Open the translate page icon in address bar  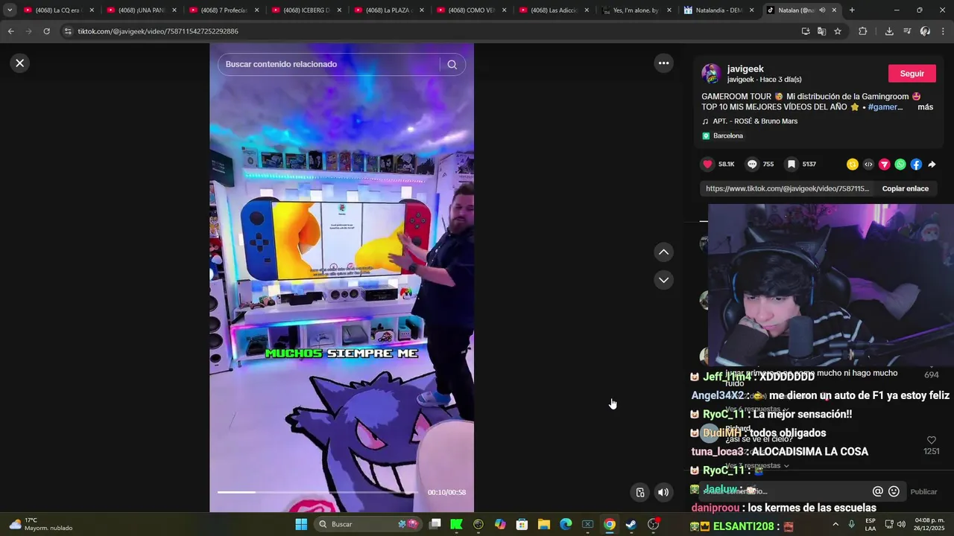[x=821, y=31]
